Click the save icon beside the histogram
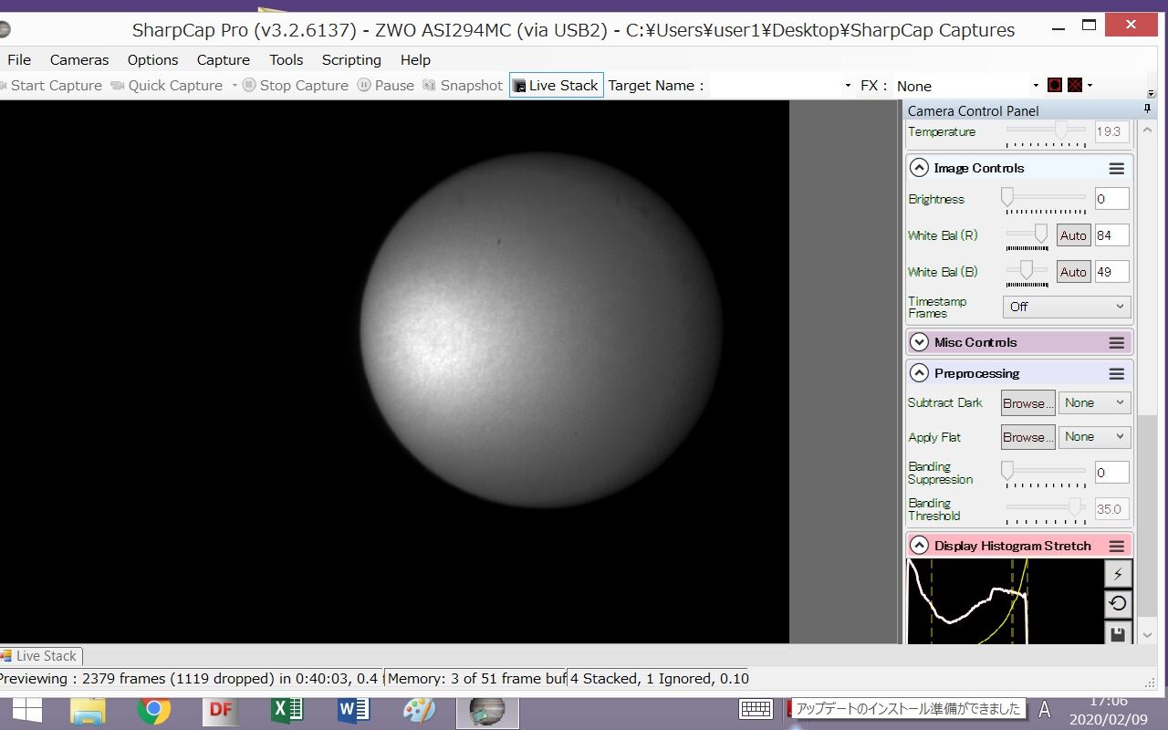 click(x=1118, y=633)
